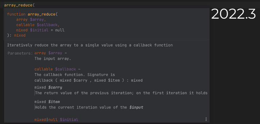
Task: Click 'The input array.' description text
Action: tap(53, 59)
